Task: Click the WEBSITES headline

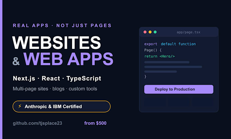Action: 57,43
